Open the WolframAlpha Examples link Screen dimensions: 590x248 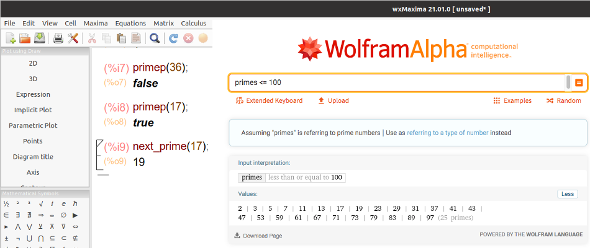pos(512,100)
